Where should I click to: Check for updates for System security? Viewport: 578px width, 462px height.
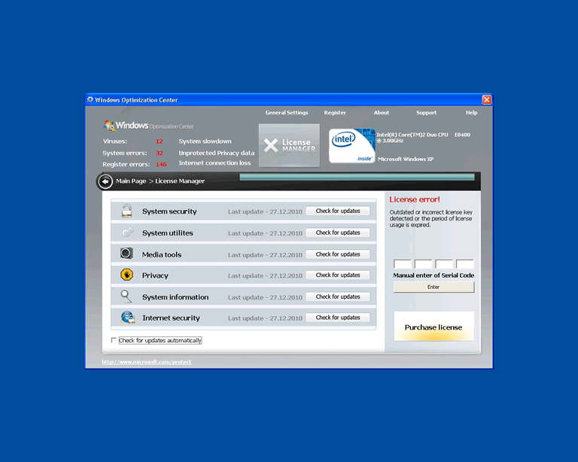(x=338, y=211)
